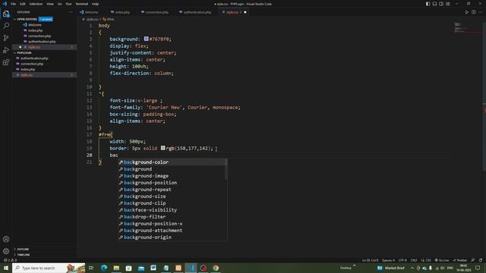Select authentication.php in Open Editors list

point(44,42)
